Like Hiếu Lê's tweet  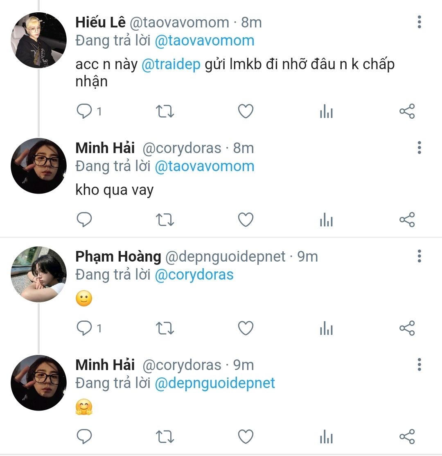tap(246, 111)
